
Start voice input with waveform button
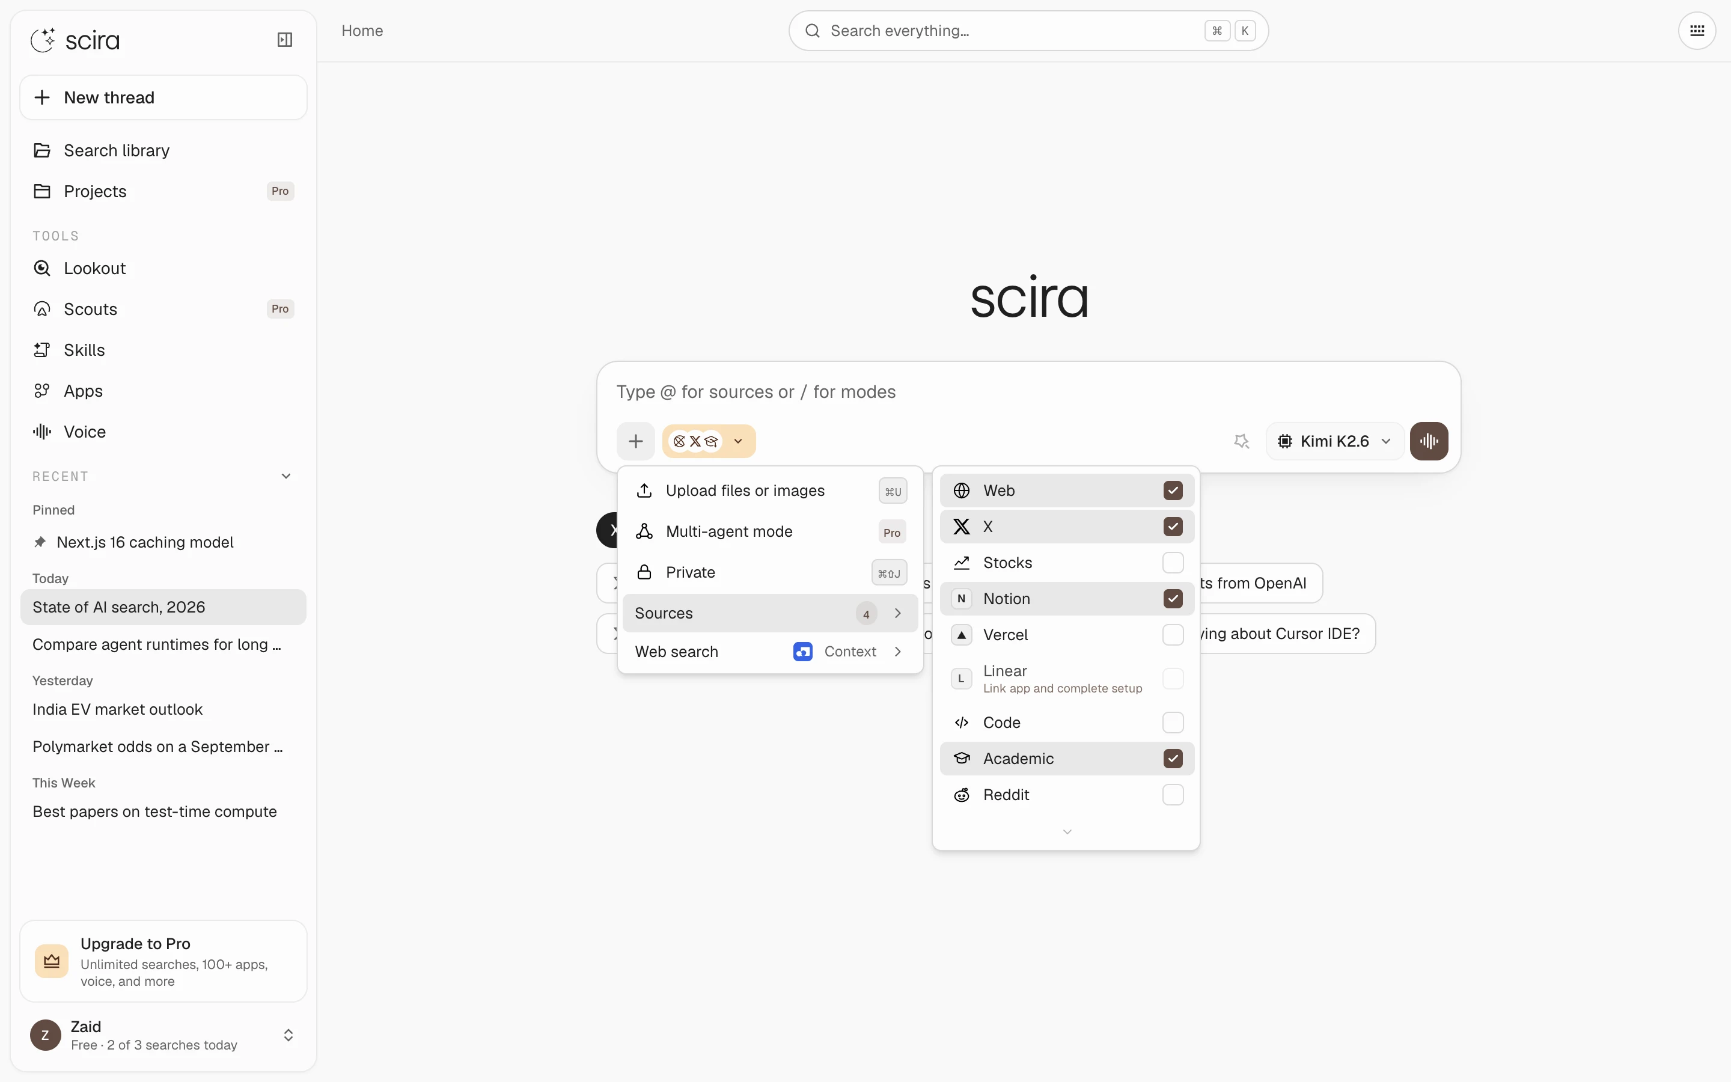(x=1429, y=441)
